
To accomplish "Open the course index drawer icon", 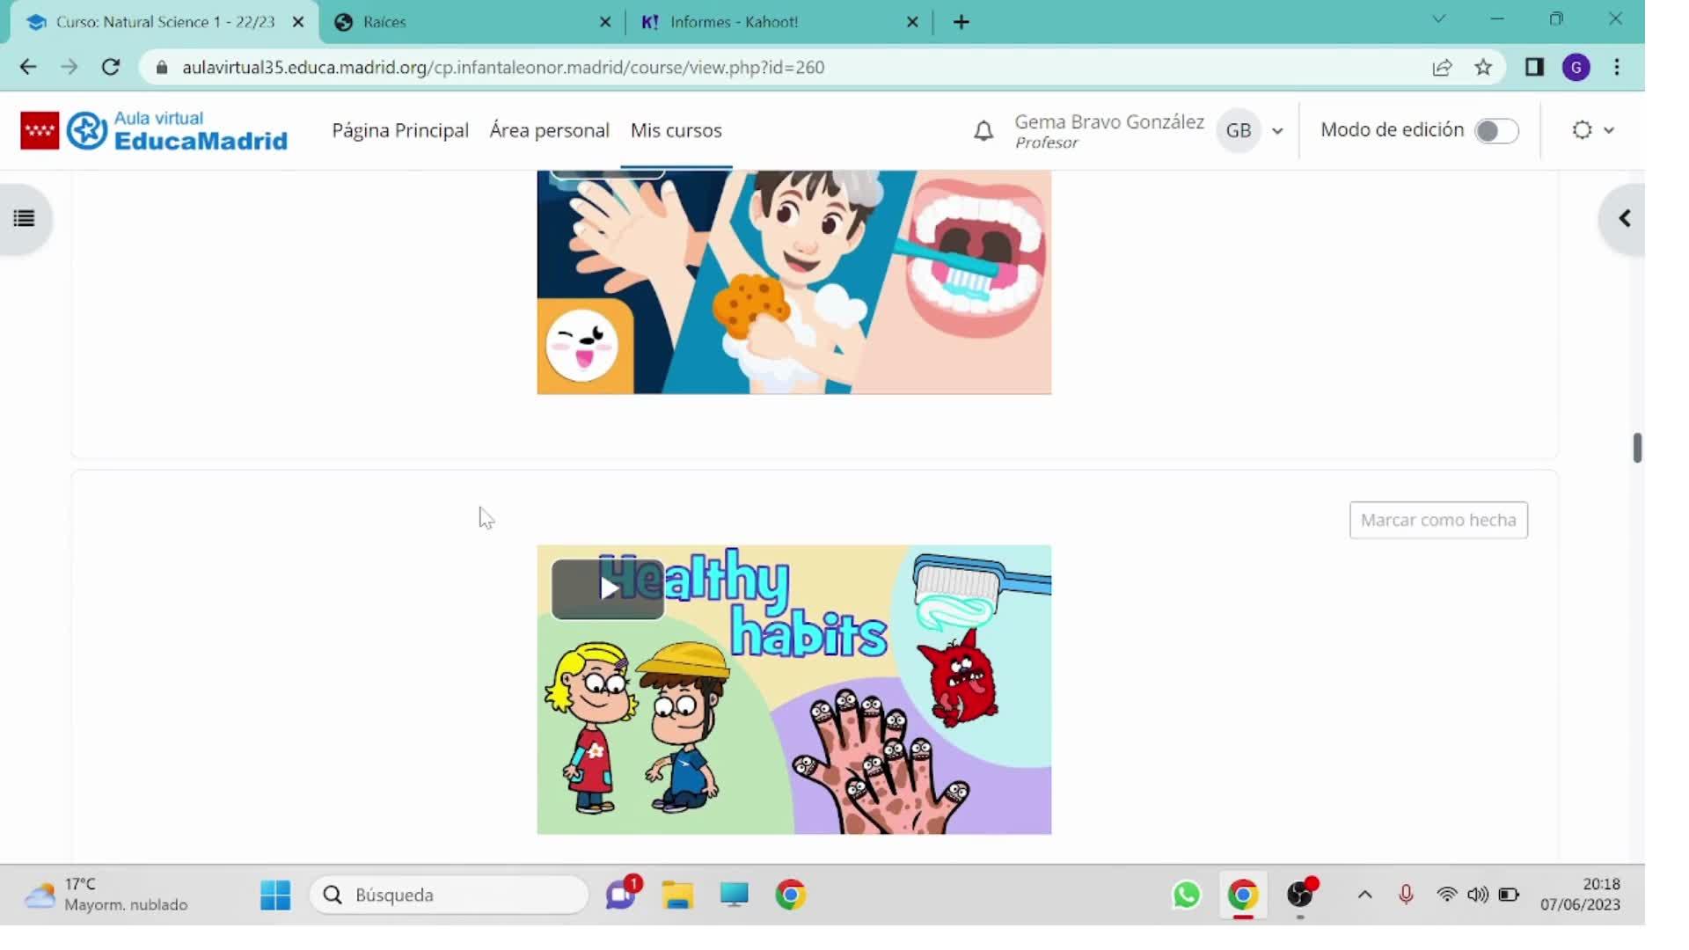I will coord(25,218).
